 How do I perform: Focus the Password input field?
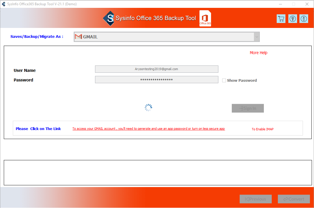pos(157,79)
